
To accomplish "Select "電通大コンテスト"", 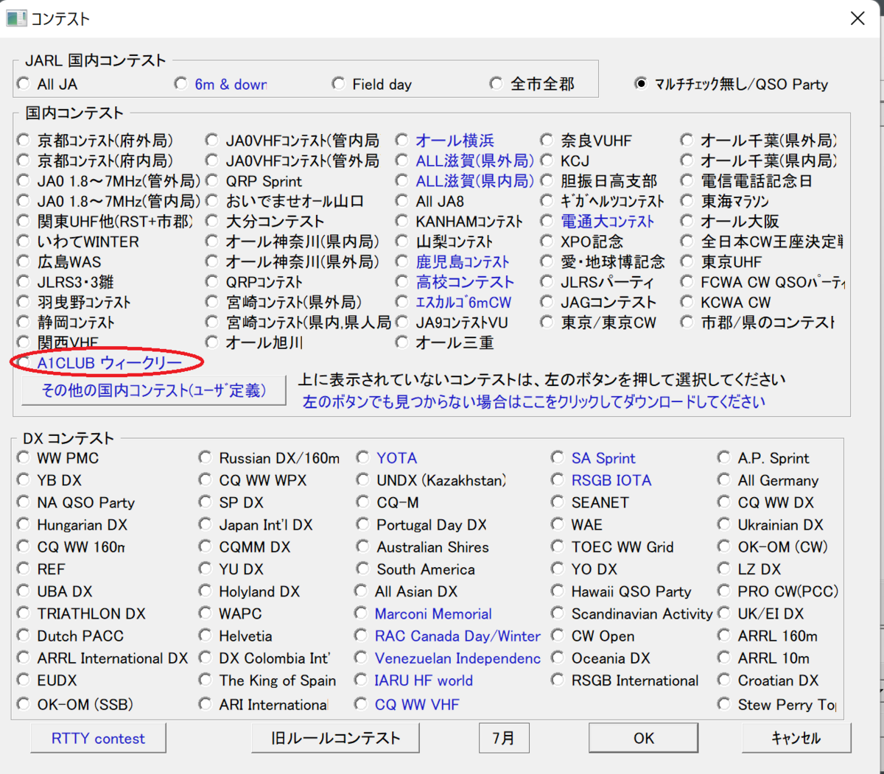I will [x=546, y=221].
